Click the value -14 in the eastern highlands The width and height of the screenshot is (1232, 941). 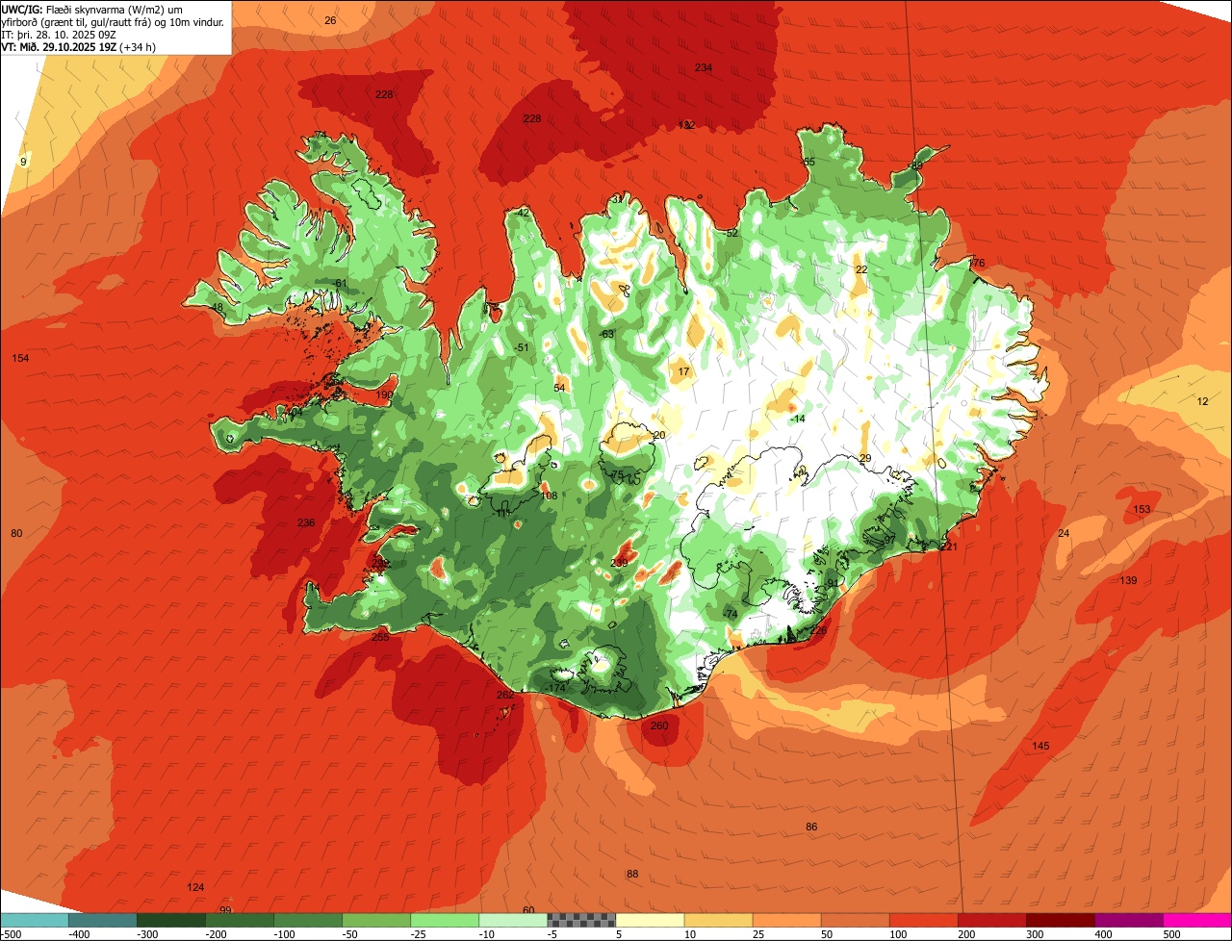click(x=797, y=419)
